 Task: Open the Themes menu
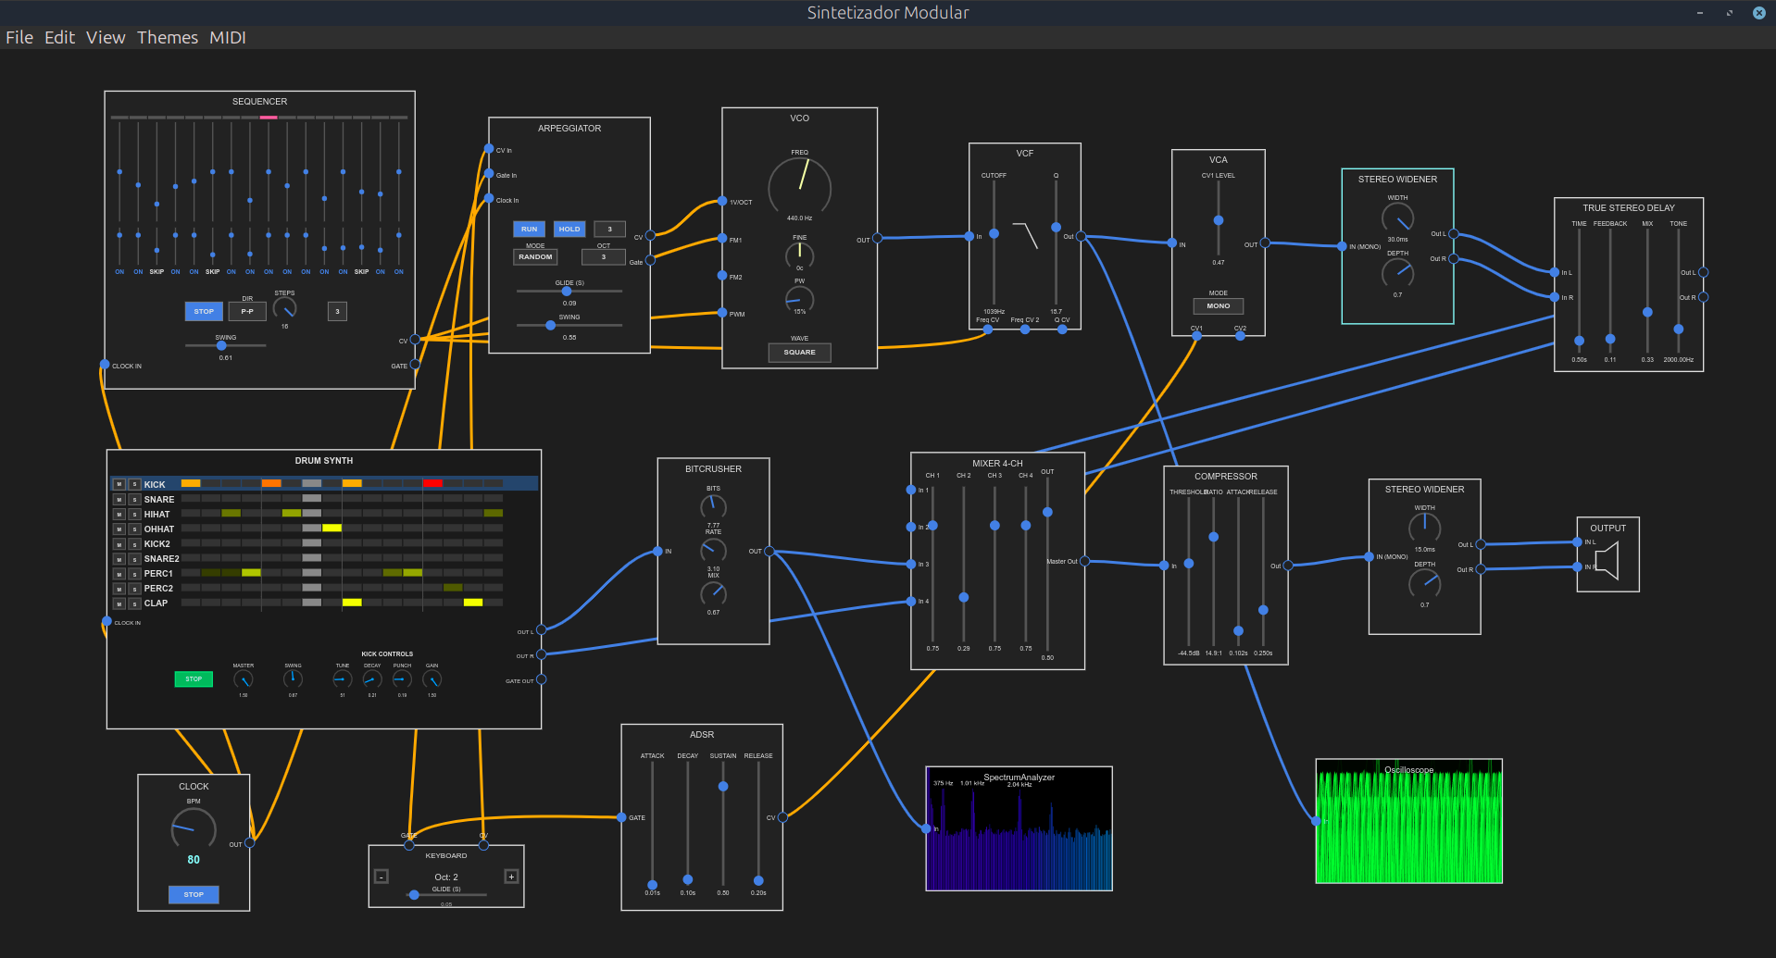(167, 37)
